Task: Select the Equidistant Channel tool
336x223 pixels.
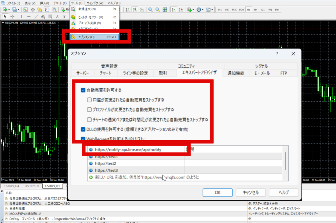Action: coord(43,16)
